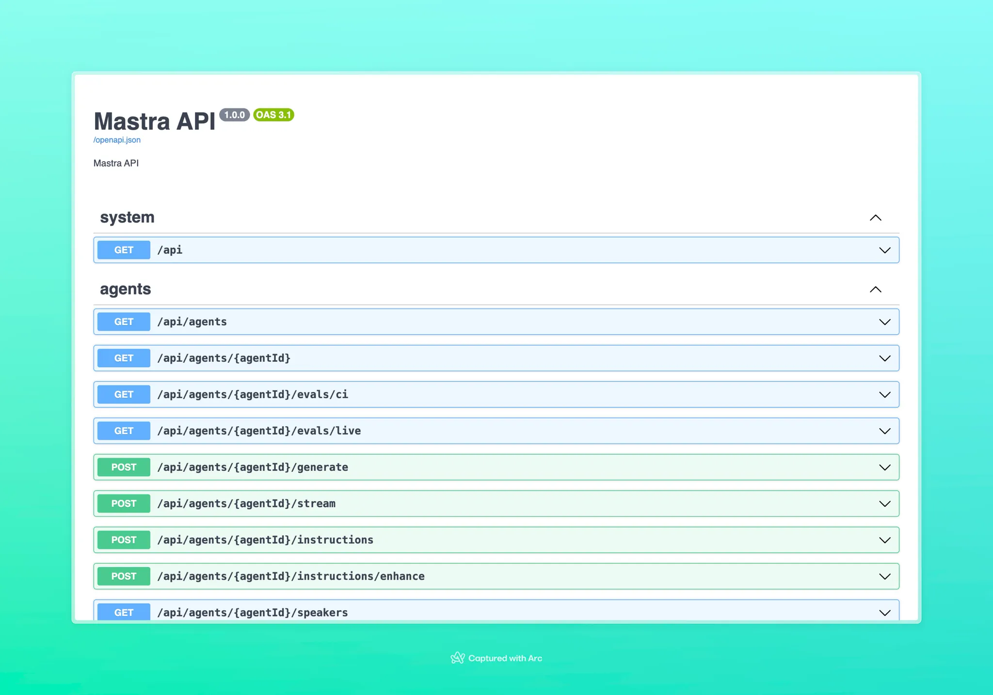Click POST badge of instructions endpoint

pos(124,540)
